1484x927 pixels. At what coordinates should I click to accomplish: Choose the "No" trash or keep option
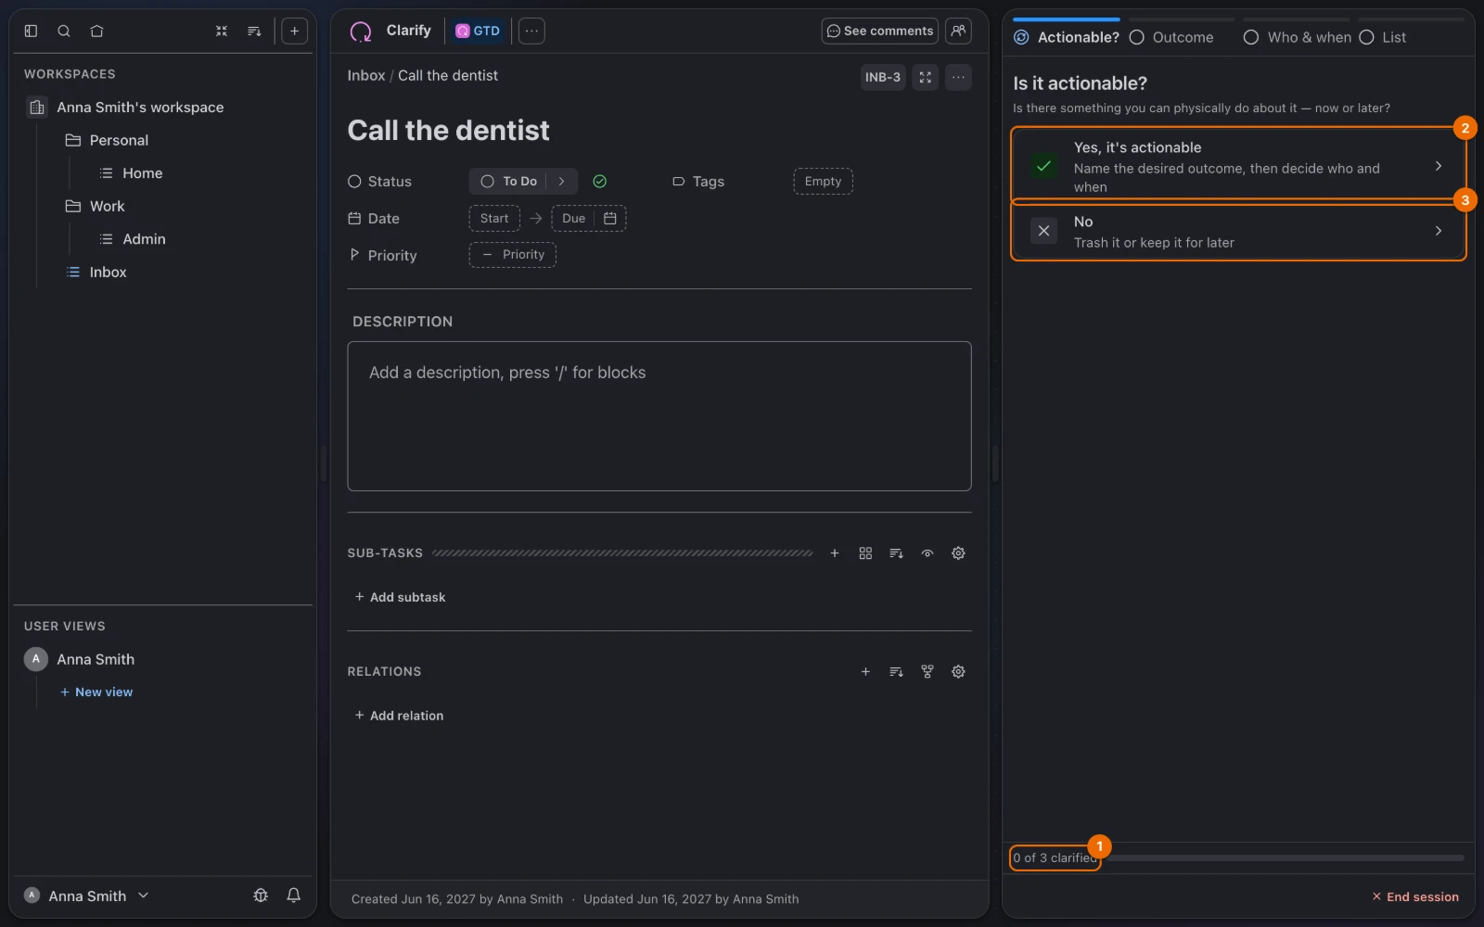[1238, 232]
